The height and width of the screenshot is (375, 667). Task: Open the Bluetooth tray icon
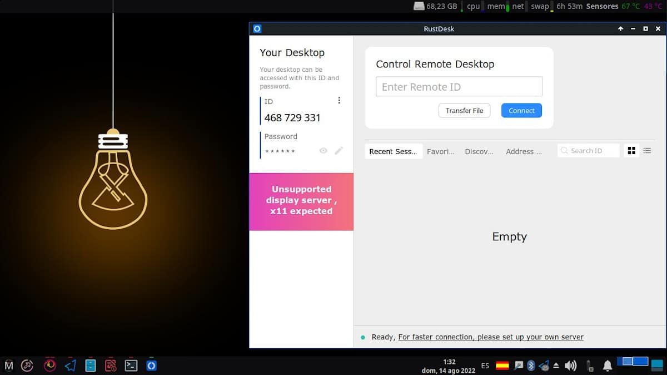point(531,366)
